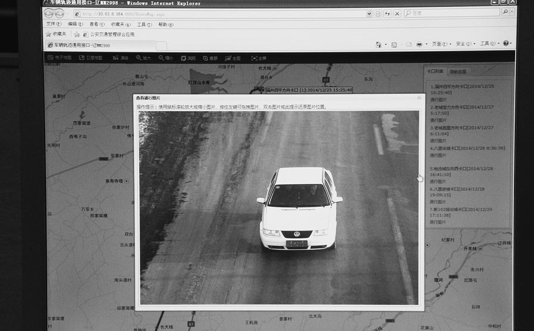Click the printer icon in the command bar
The height and width of the screenshot is (331, 534).
pyautogui.click(x=419, y=45)
